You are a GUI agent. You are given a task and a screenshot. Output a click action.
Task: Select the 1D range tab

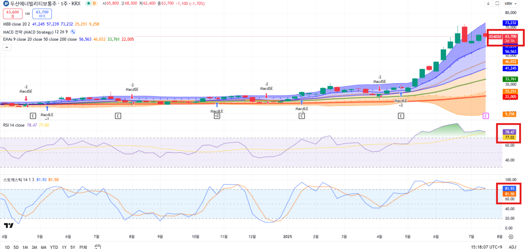coord(7,247)
